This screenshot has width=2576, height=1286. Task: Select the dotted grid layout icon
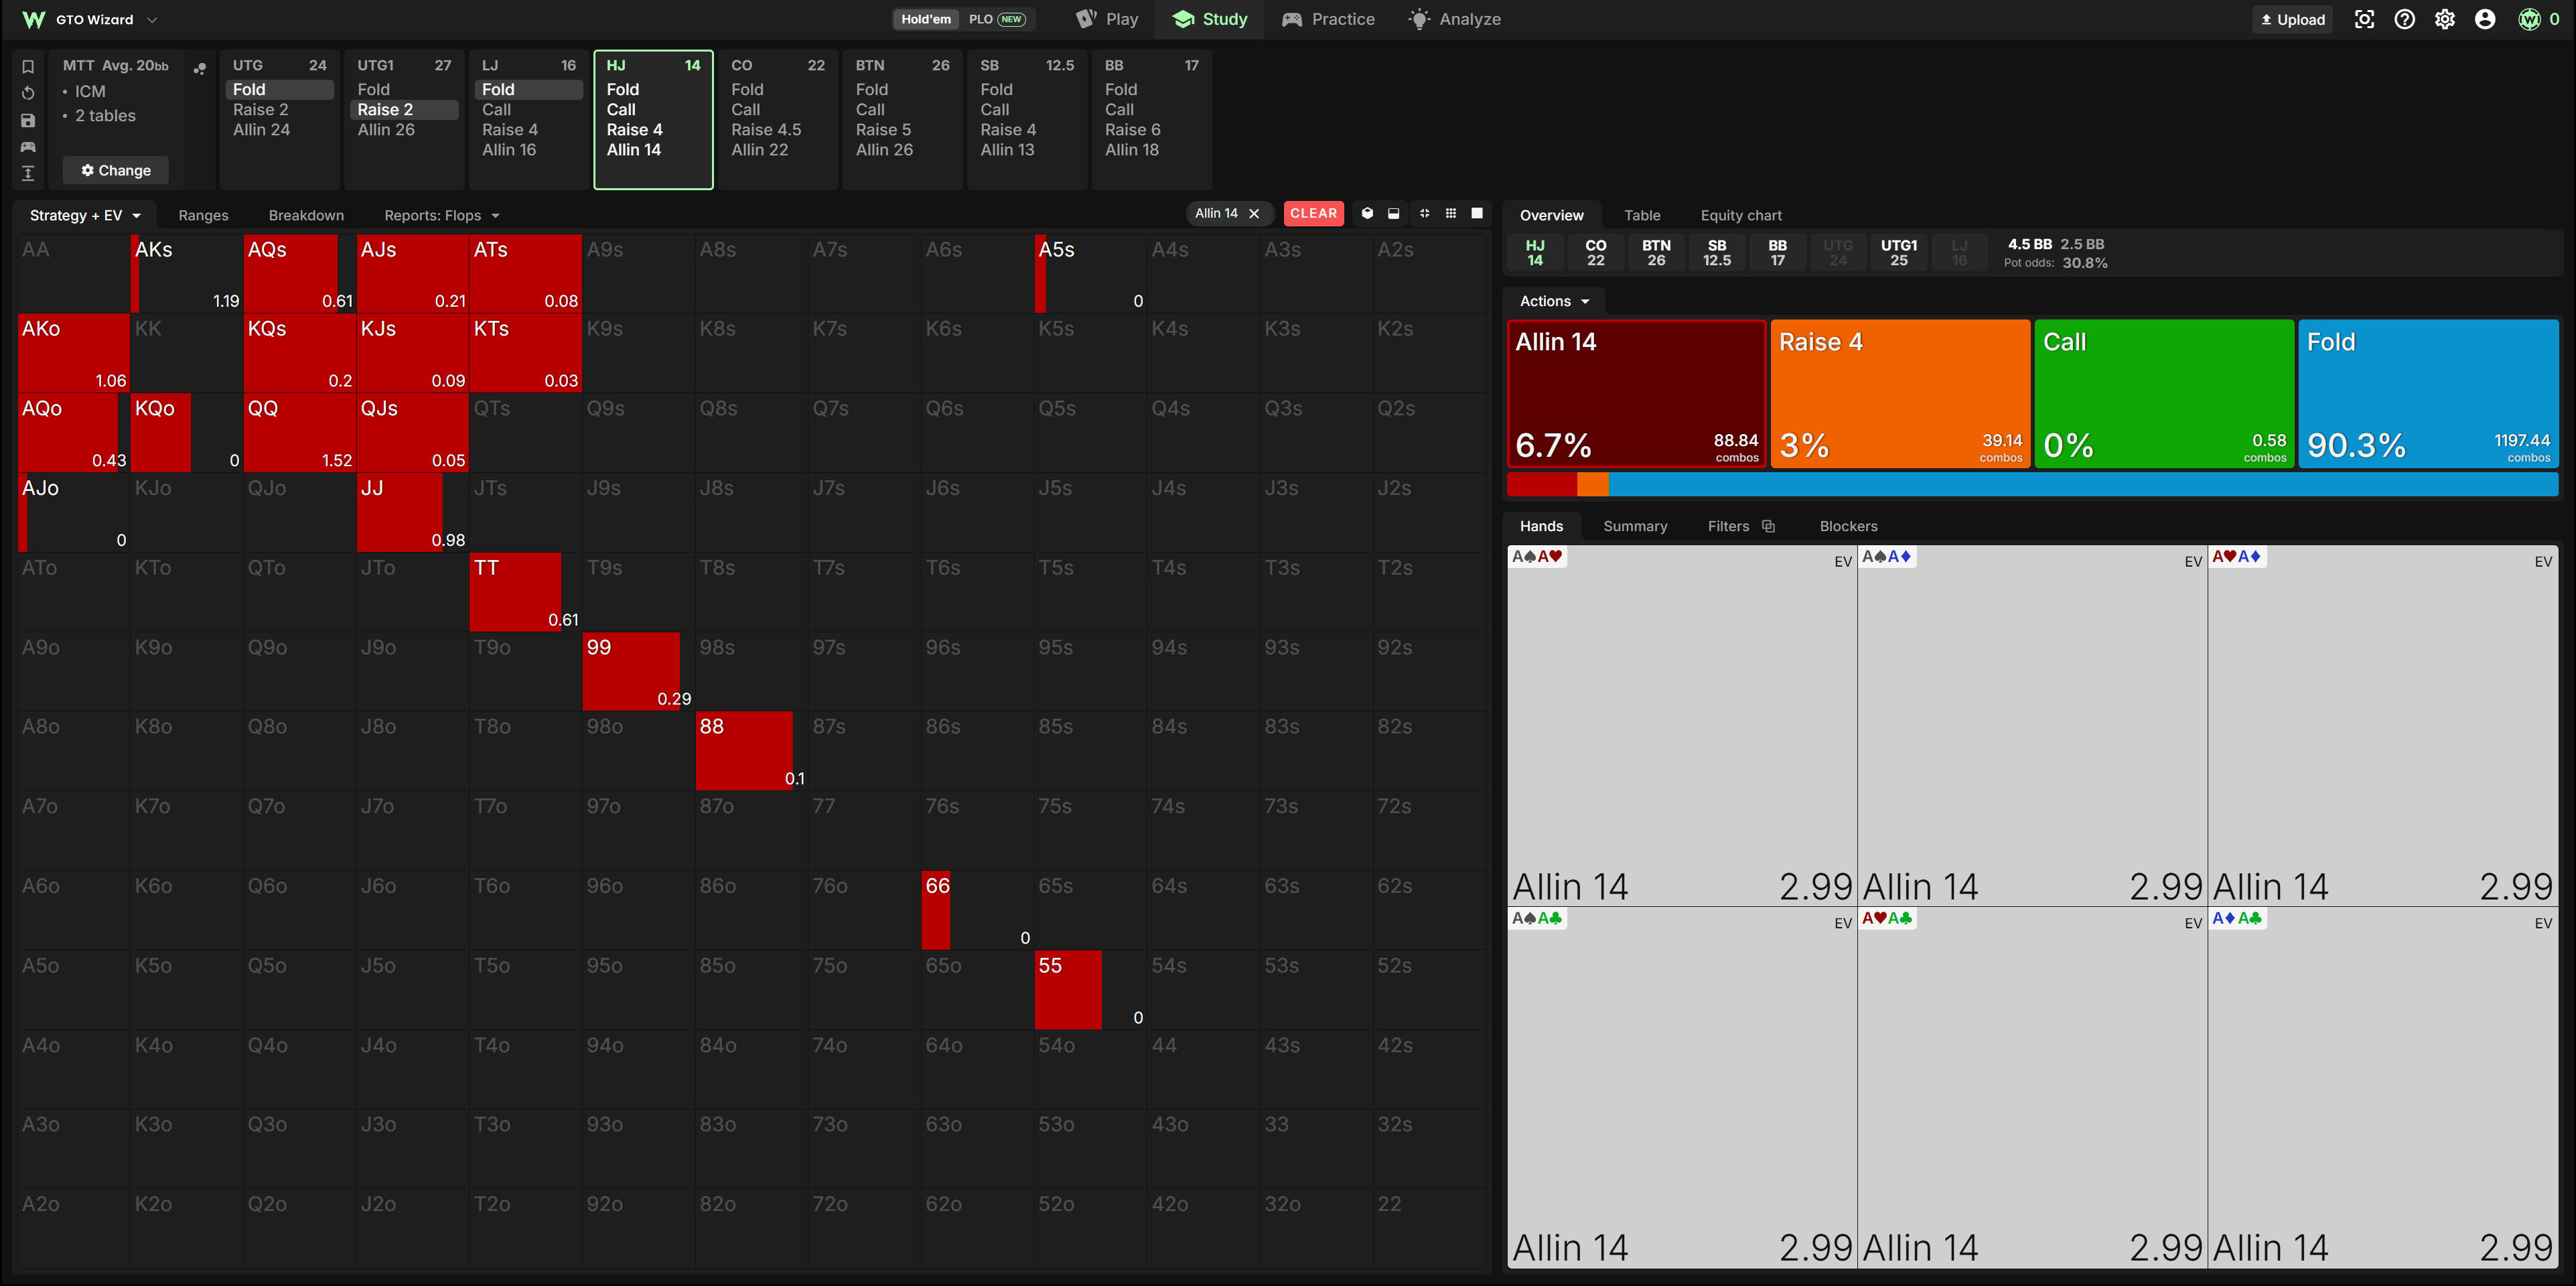click(x=1451, y=213)
